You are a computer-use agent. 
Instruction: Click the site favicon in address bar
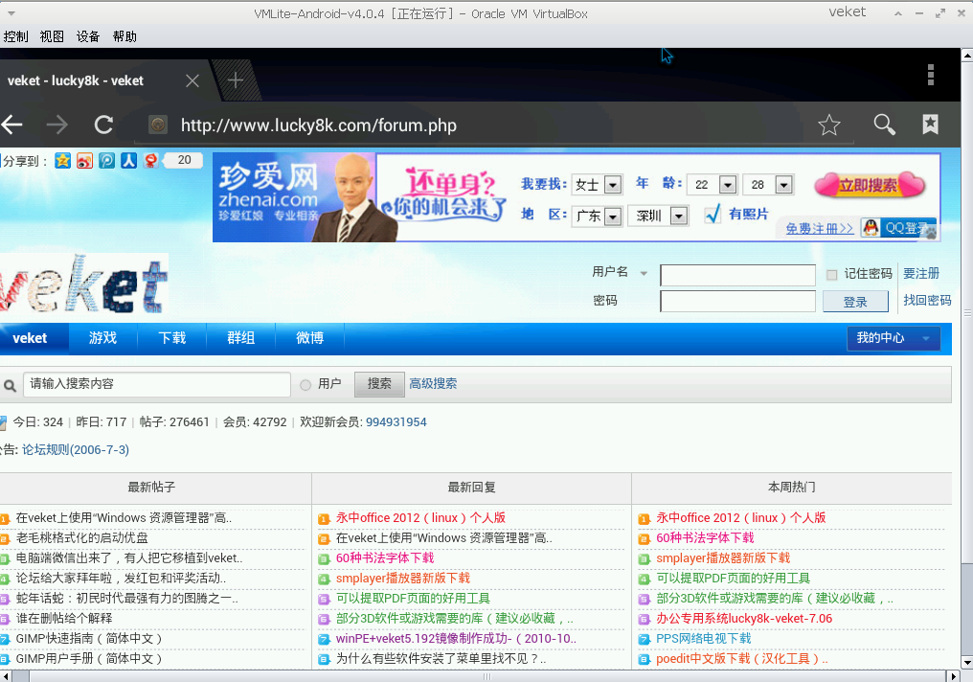tap(158, 125)
